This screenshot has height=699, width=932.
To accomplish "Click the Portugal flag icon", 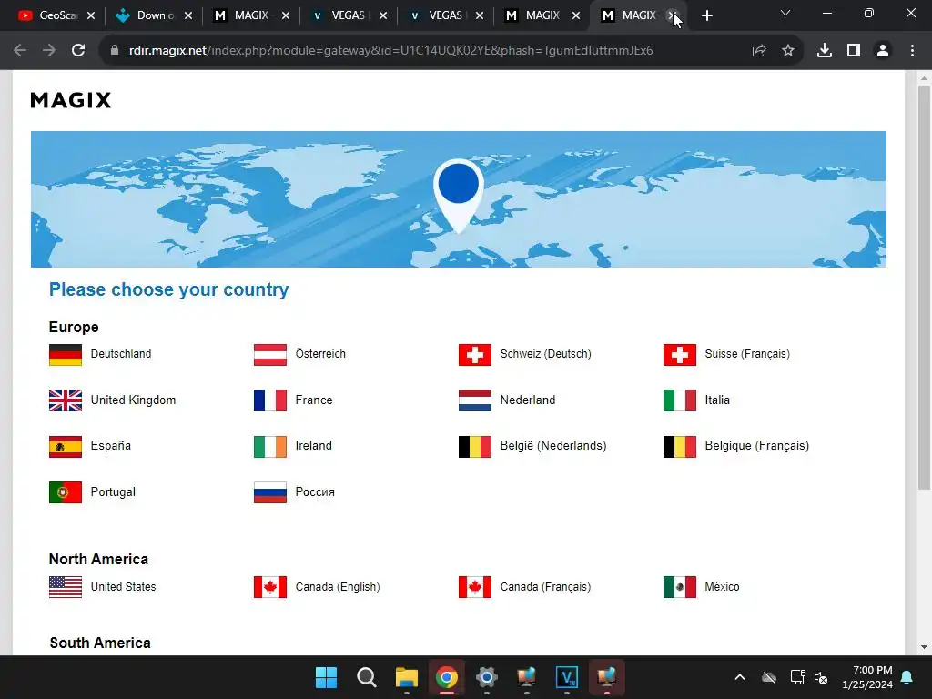I will click(x=66, y=492).
